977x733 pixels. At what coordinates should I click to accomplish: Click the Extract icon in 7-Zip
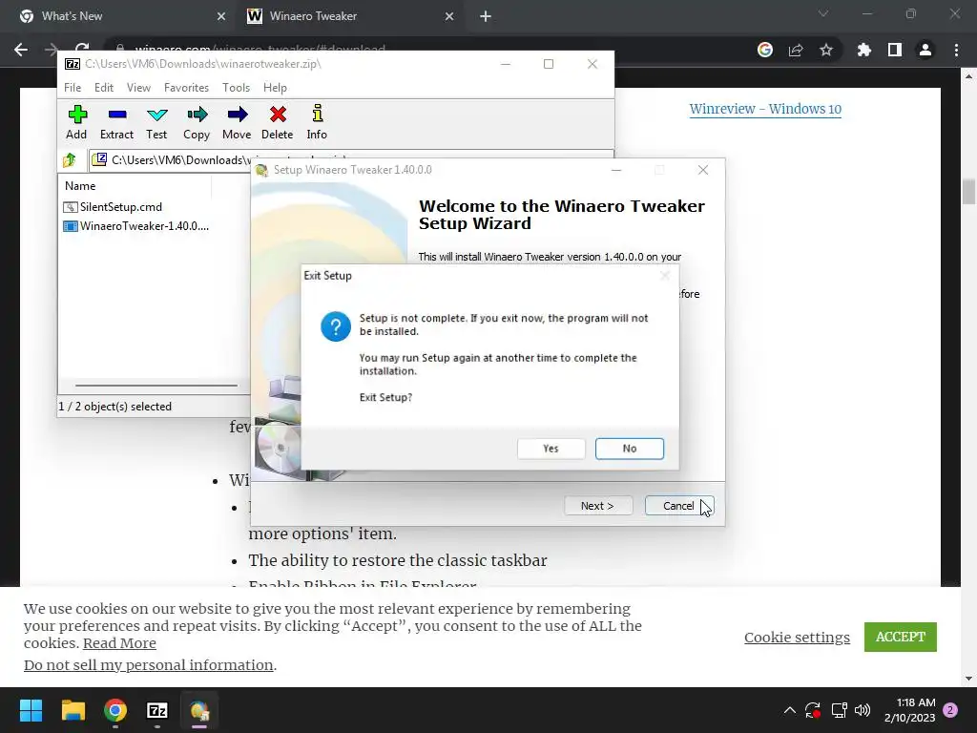116,122
